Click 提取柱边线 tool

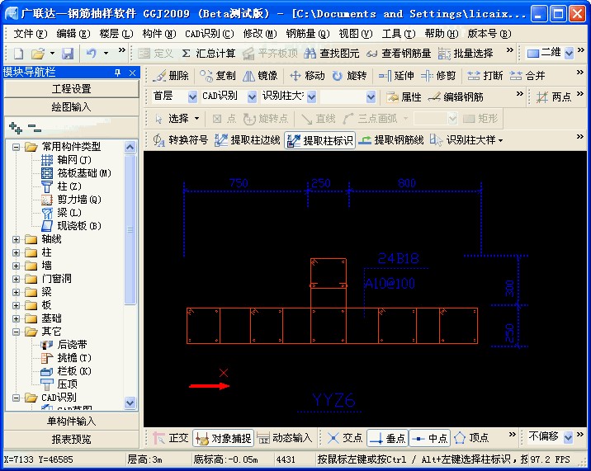(x=248, y=140)
